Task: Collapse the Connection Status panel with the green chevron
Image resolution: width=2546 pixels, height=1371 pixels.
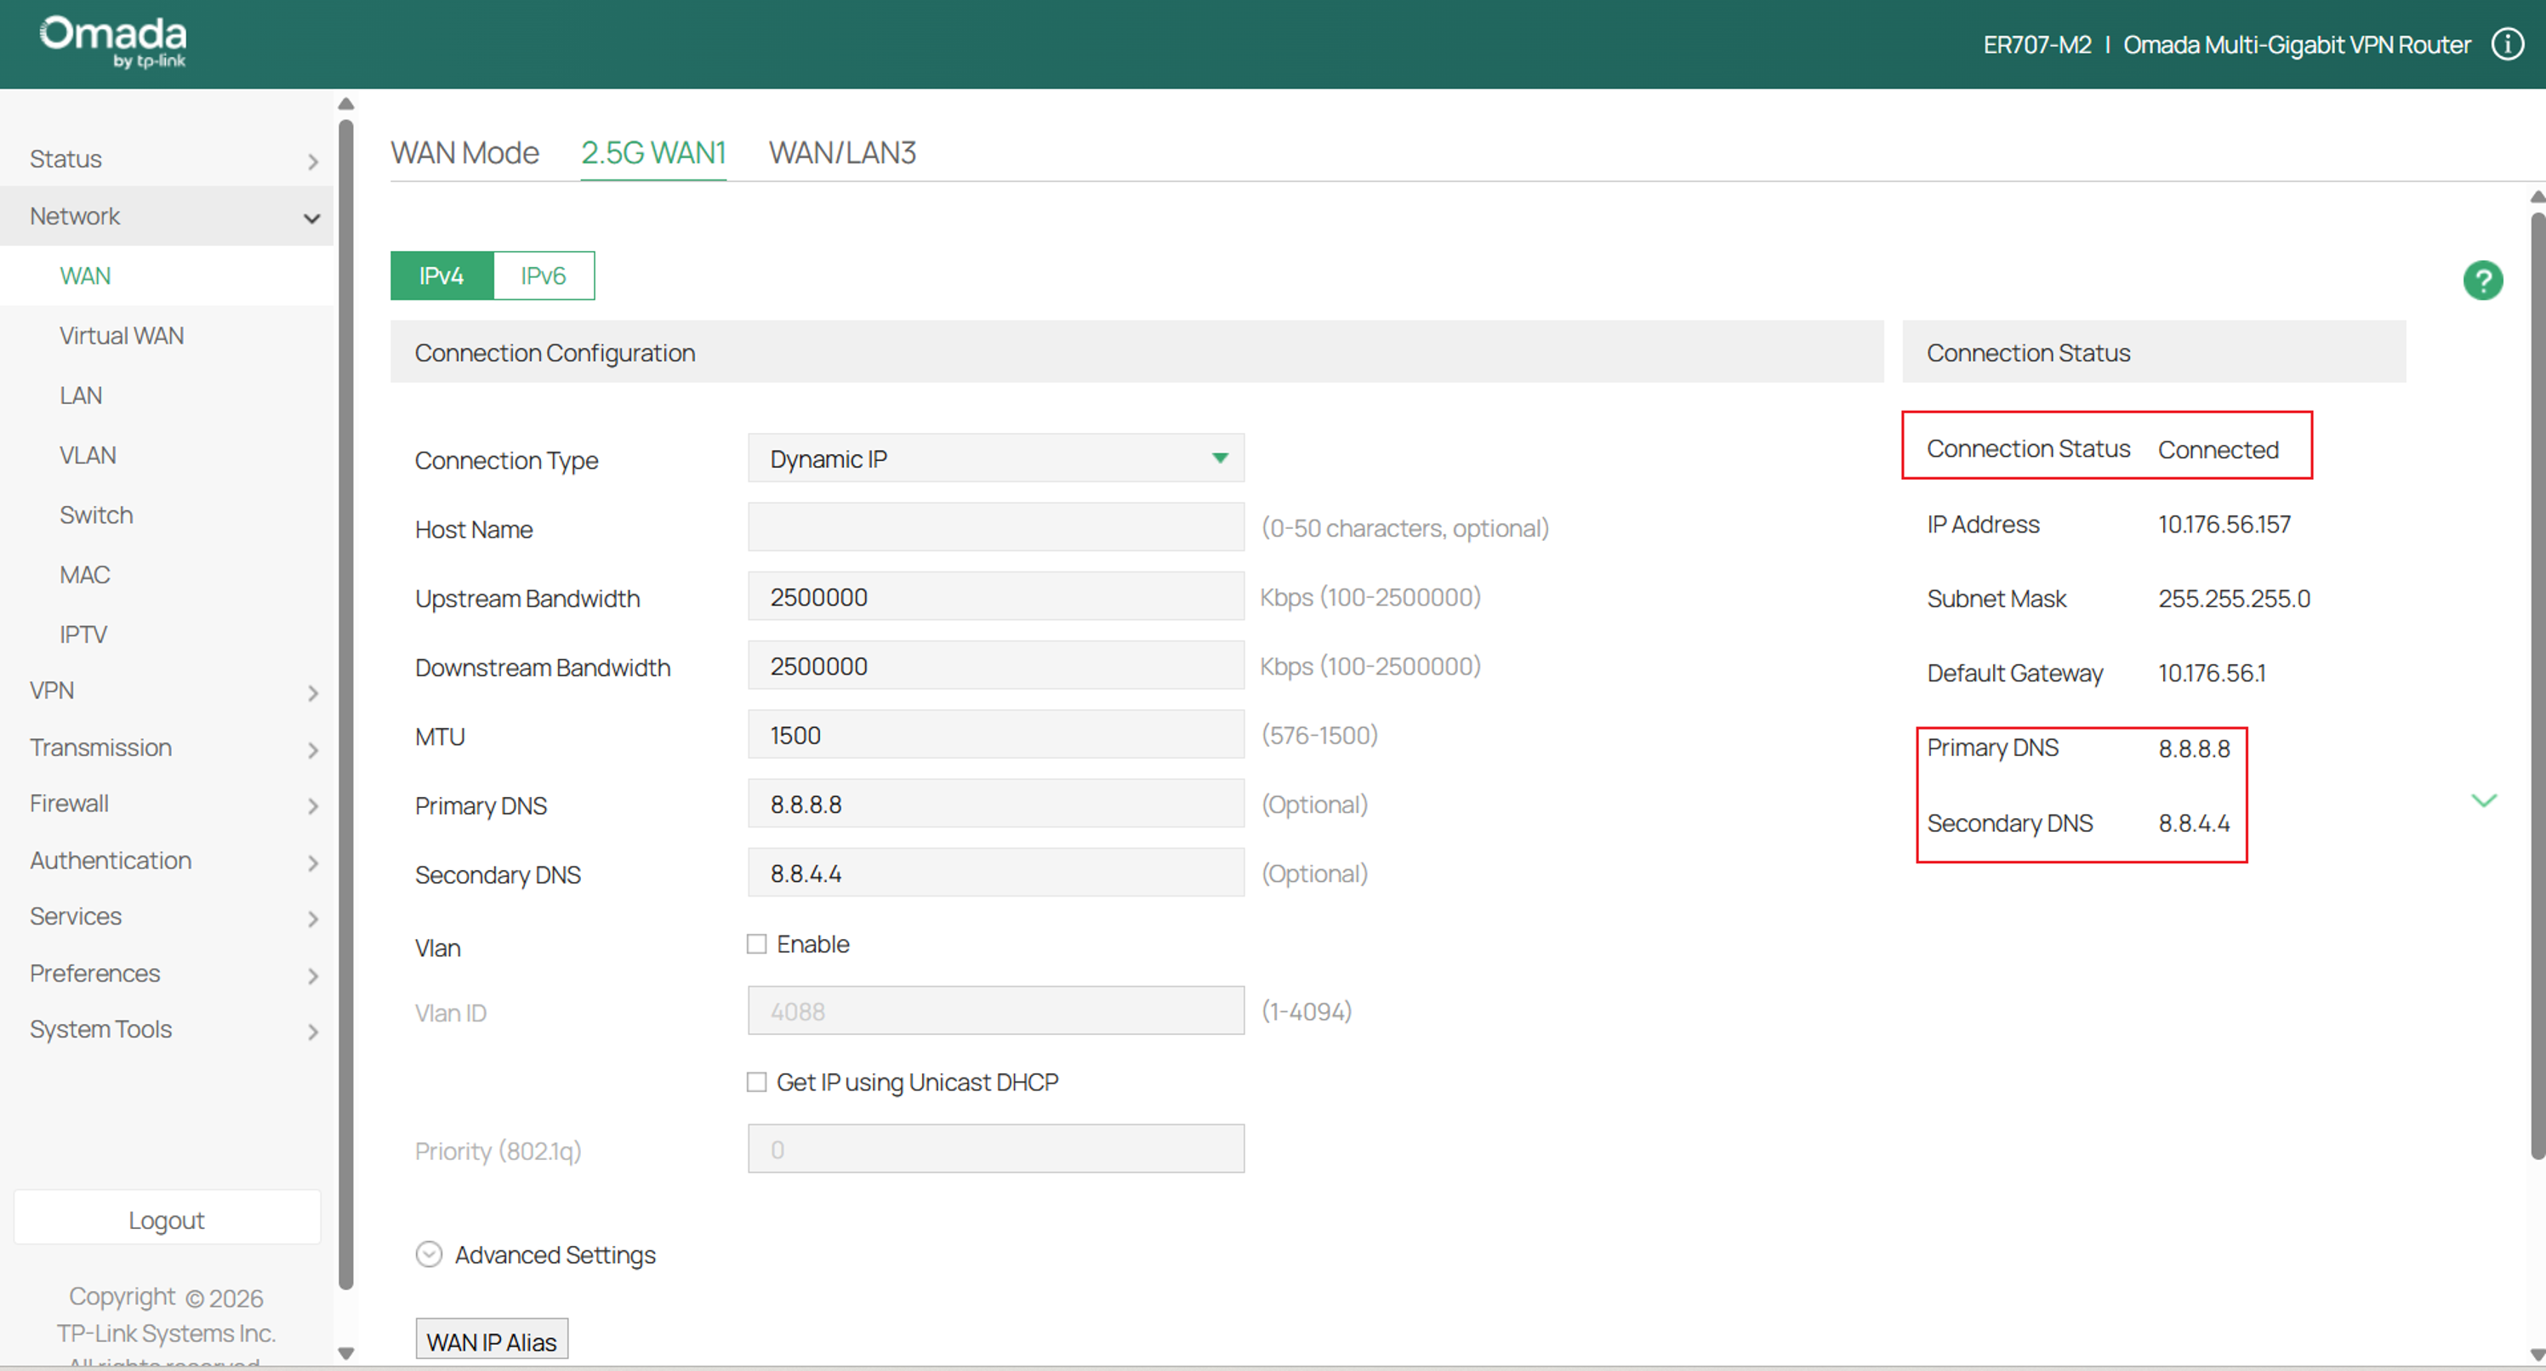Action: click(x=2484, y=799)
